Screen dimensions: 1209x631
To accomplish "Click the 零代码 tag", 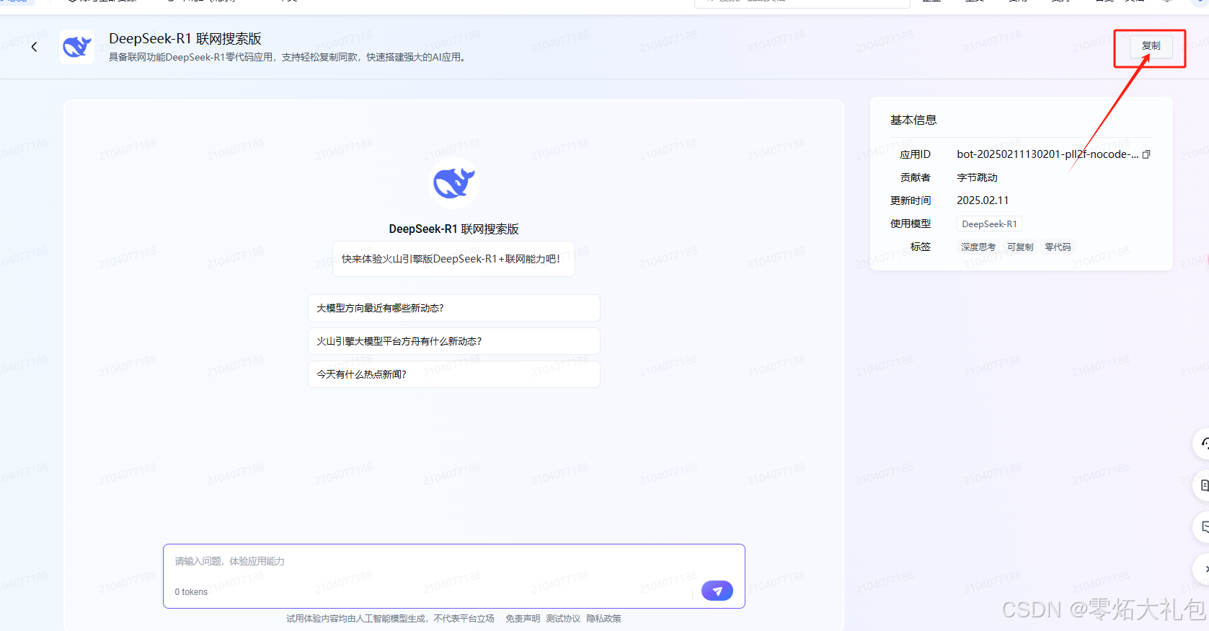I will click(1058, 247).
